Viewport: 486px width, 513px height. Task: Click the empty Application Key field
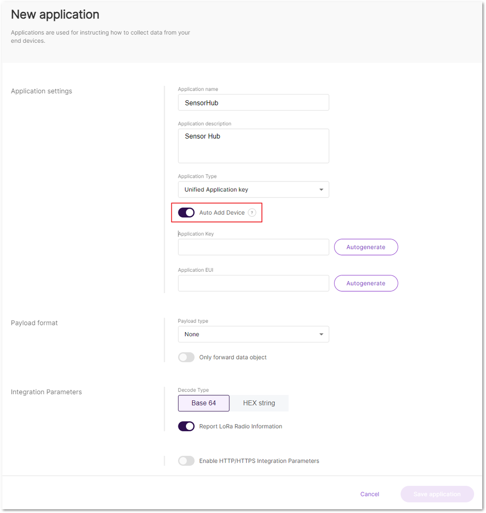pyautogui.click(x=253, y=247)
